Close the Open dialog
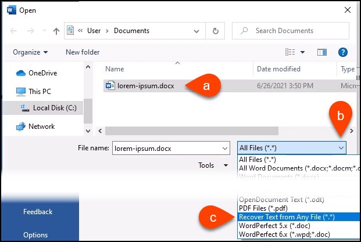 [348, 10]
